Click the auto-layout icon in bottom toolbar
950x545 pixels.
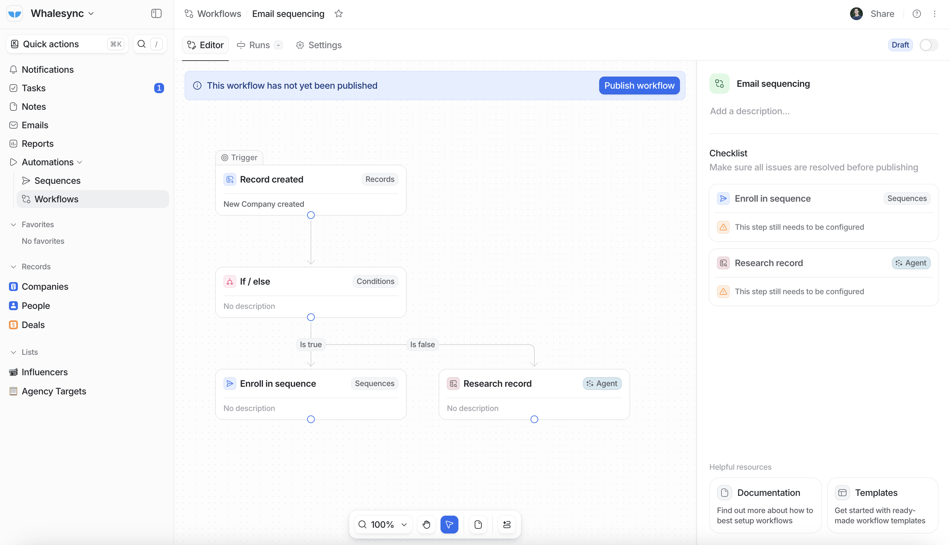(507, 524)
